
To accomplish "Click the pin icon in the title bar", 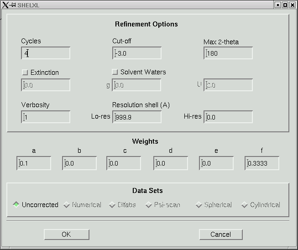I will [x=13, y=5].
